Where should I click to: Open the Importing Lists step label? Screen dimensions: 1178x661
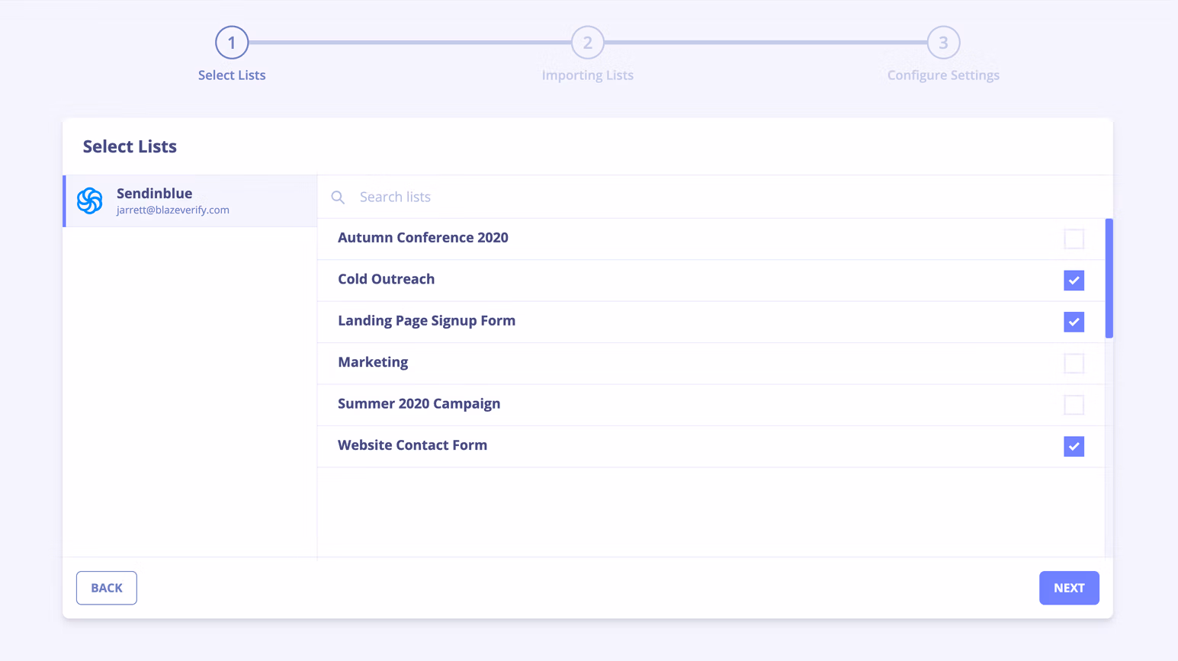click(588, 75)
